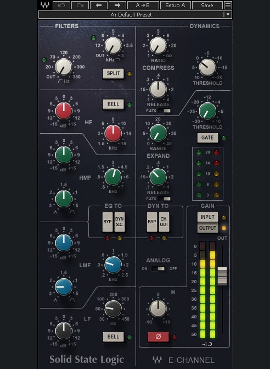Click the Save button
The height and width of the screenshot is (369, 270).
click(x=207, y=5)
